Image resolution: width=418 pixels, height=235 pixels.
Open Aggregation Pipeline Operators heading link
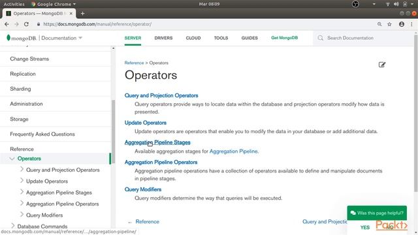point(161,163)
